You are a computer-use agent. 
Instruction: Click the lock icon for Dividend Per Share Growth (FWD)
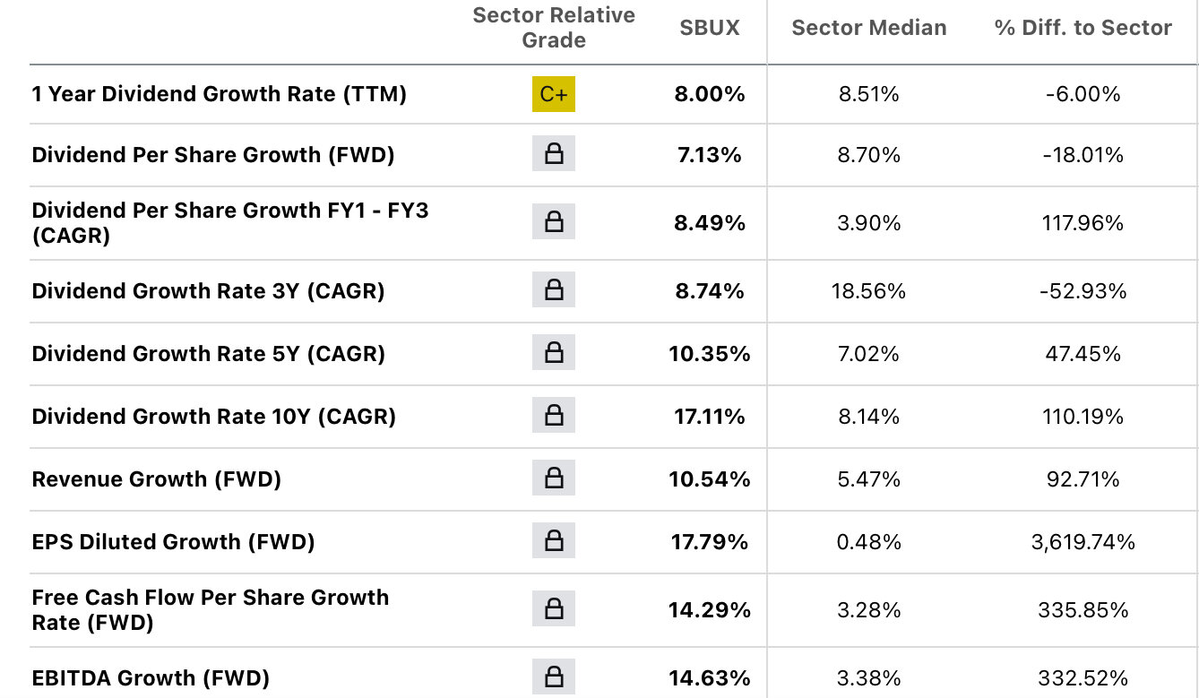click(554, 154)
